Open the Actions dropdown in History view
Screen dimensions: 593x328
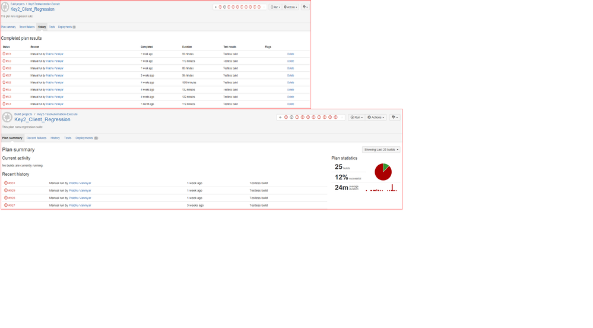click(x=290, y=7)
